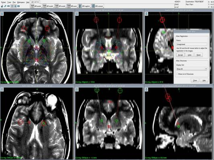Toggle lock icon on bottom-right sagittal viewport
Image resolution: width=214 pixels, height=160 pixels.
tap(147, 89)
